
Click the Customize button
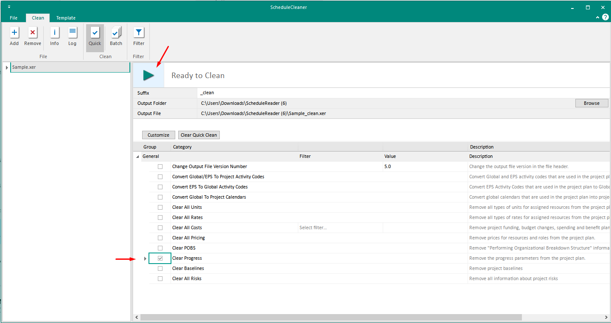point(158,135)
